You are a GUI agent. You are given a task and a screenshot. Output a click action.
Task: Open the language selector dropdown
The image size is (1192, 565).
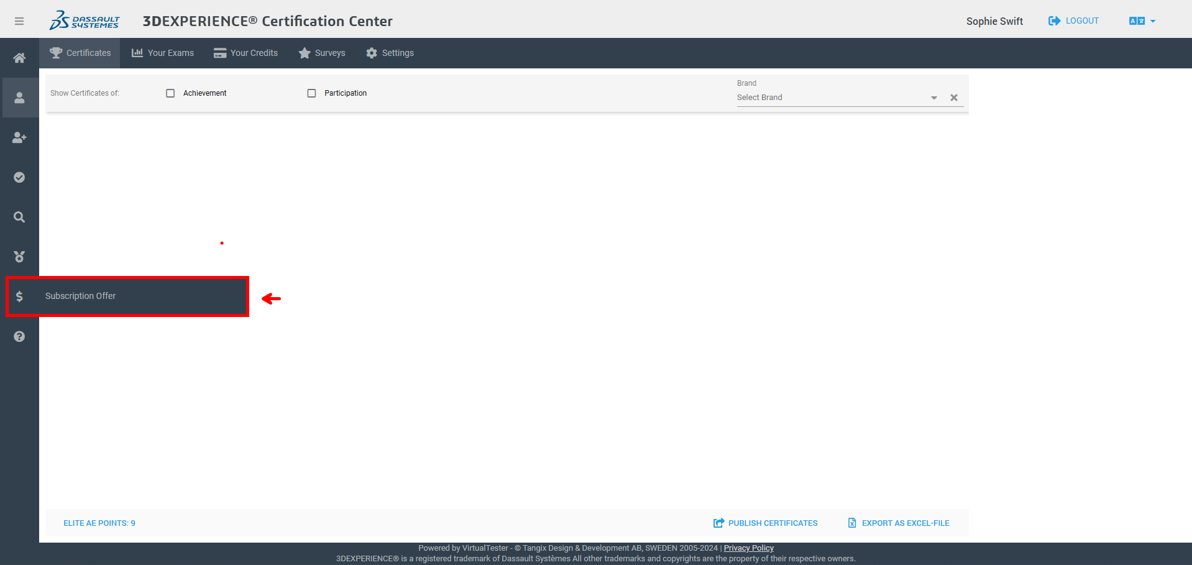point(1142,21)
